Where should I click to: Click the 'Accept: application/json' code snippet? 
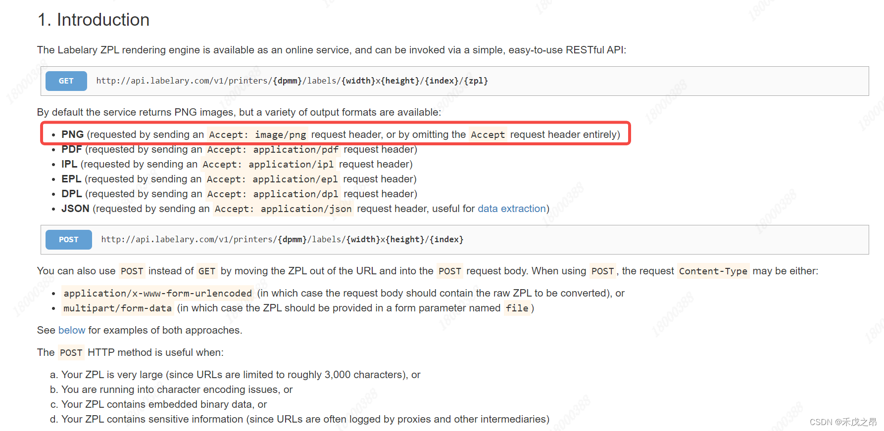pos(283,209)
